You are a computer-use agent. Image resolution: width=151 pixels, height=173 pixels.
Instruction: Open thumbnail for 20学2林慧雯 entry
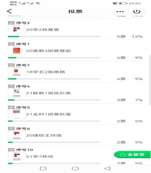pos(17,30)
